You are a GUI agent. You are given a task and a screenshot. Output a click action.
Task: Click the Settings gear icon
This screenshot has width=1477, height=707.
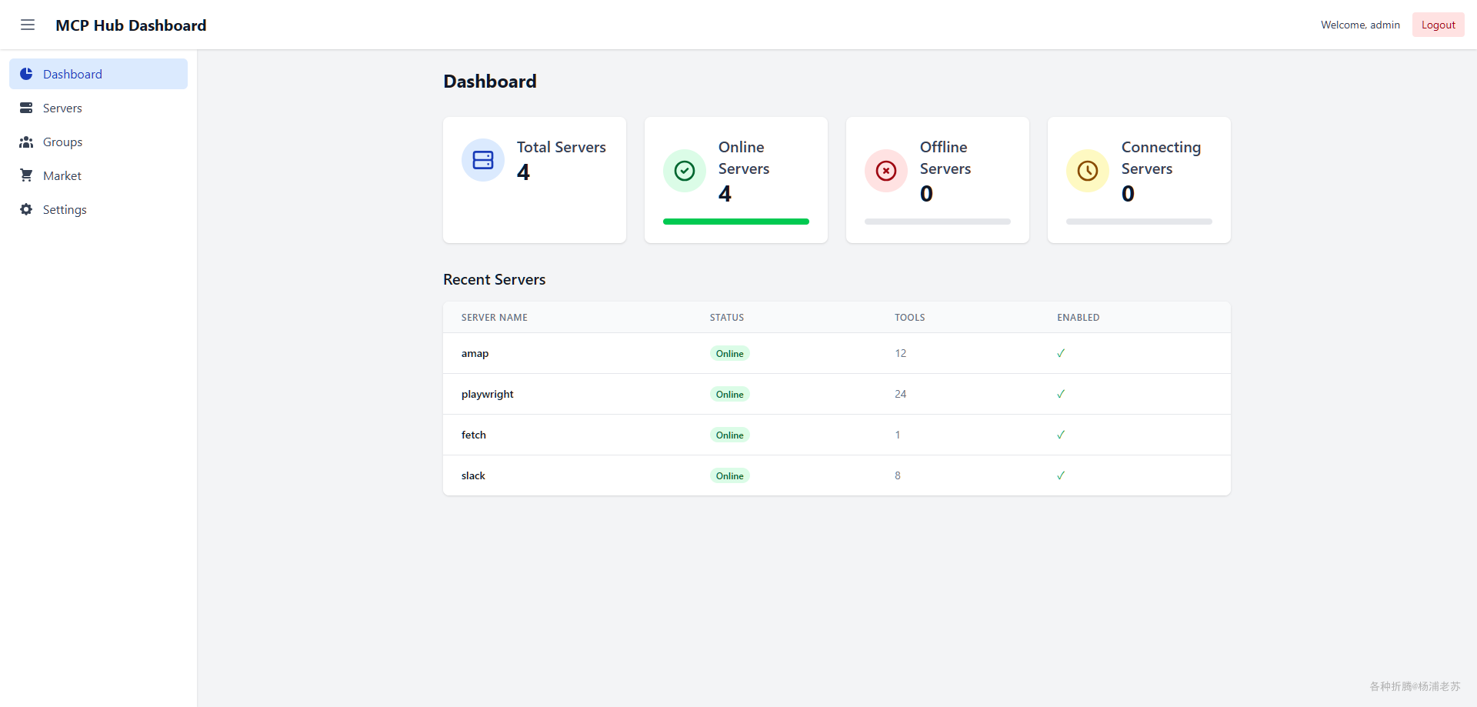[x=26, y=209]
